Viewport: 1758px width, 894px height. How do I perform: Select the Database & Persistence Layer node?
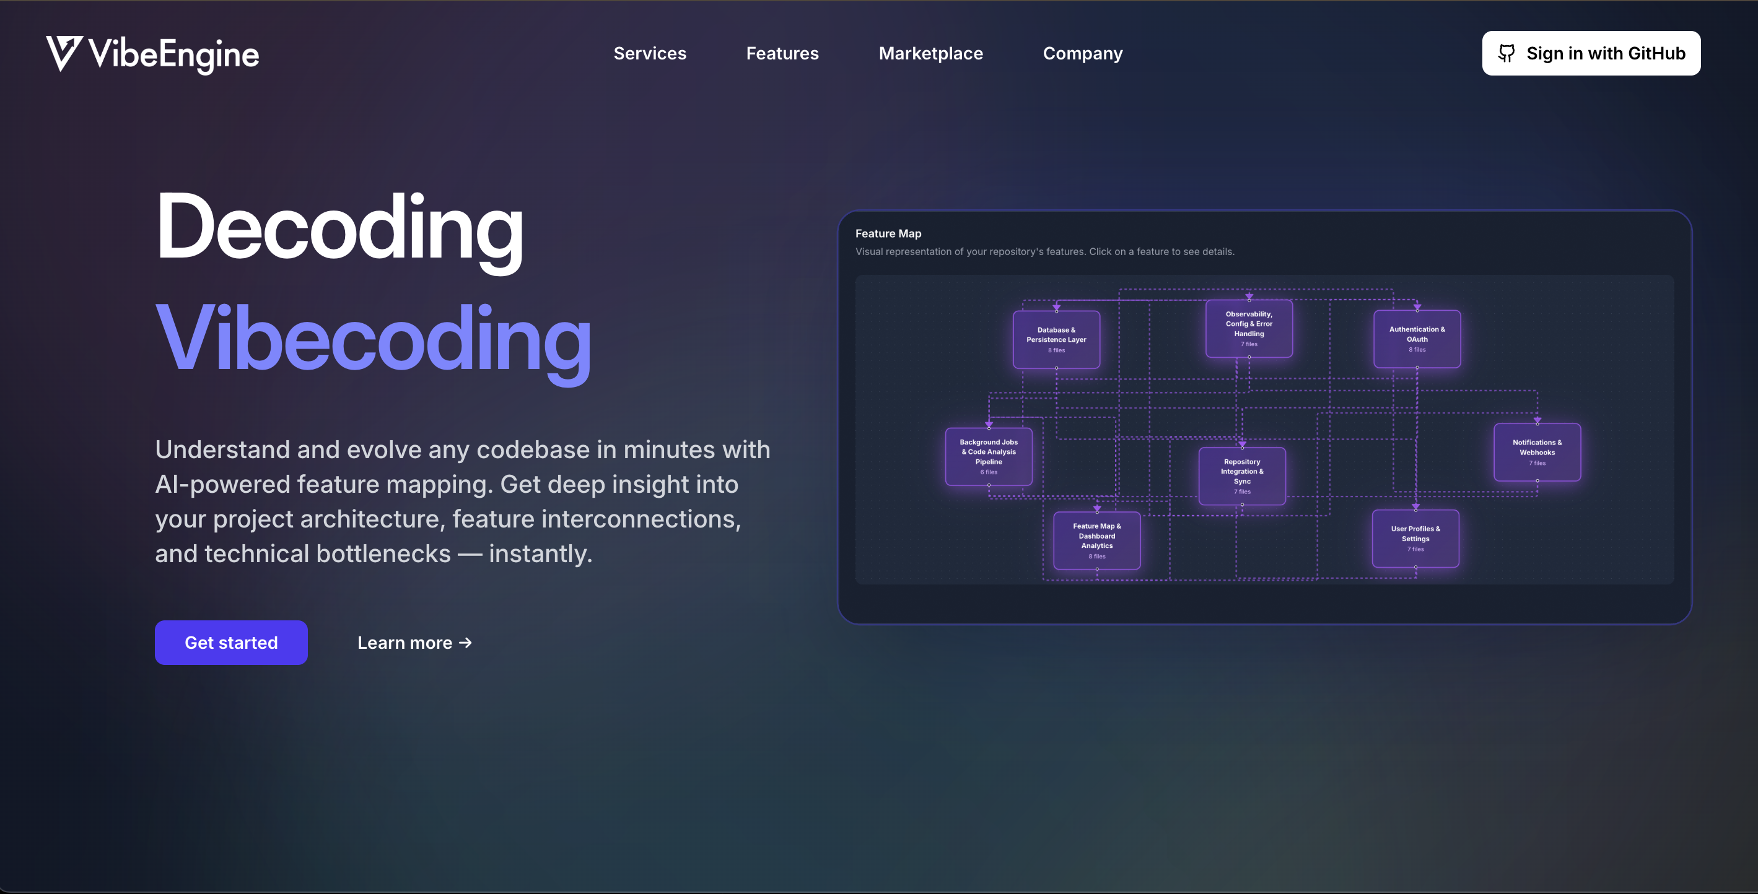coord(1056,340)
